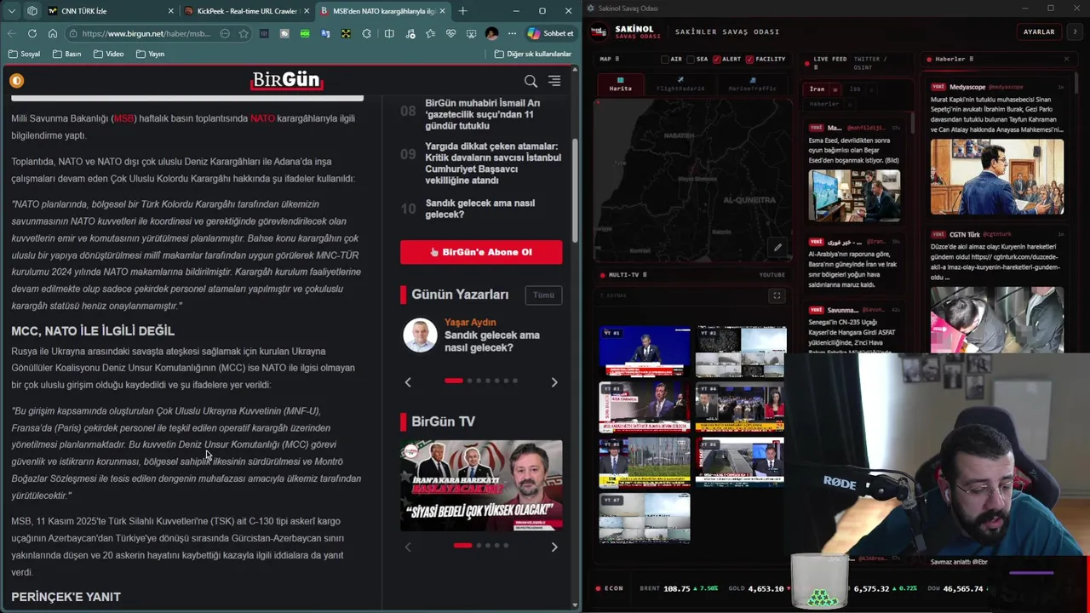Image resolution: width=1090 pixels, height=613 pixels.
Task: Open Medyascope news post image
Action: (997, 176)
